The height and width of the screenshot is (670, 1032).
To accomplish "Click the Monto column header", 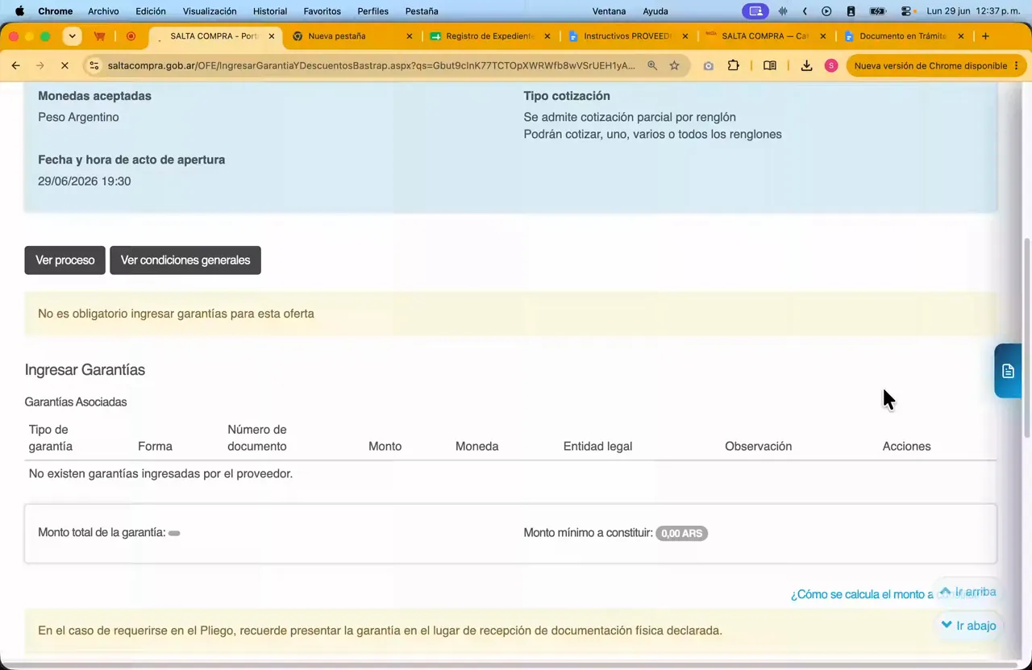I will click(385, 447).
